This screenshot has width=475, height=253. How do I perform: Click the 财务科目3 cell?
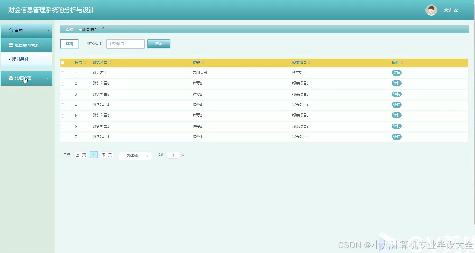101,116
